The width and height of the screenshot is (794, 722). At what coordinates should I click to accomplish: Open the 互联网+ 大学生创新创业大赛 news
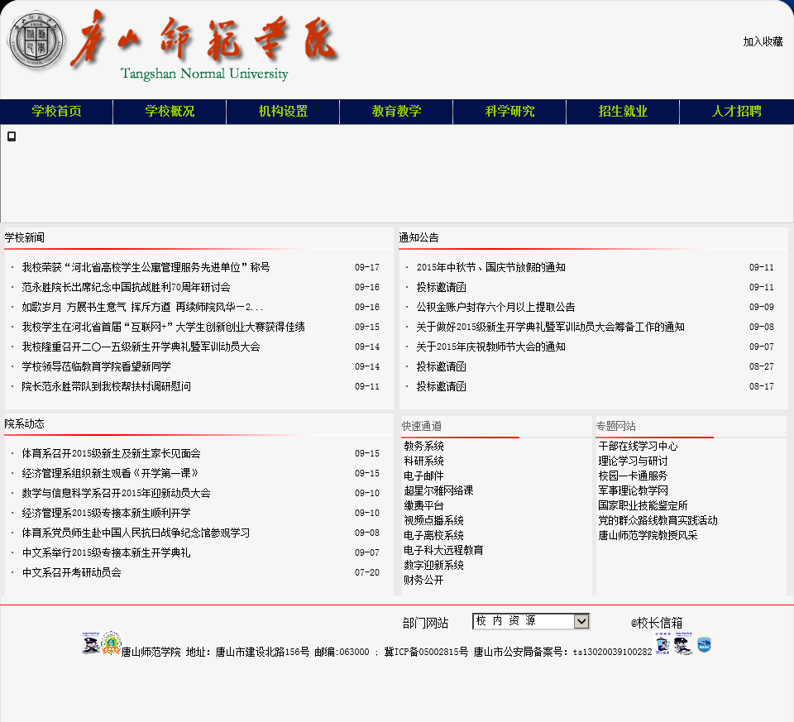(x=163, y=327)
